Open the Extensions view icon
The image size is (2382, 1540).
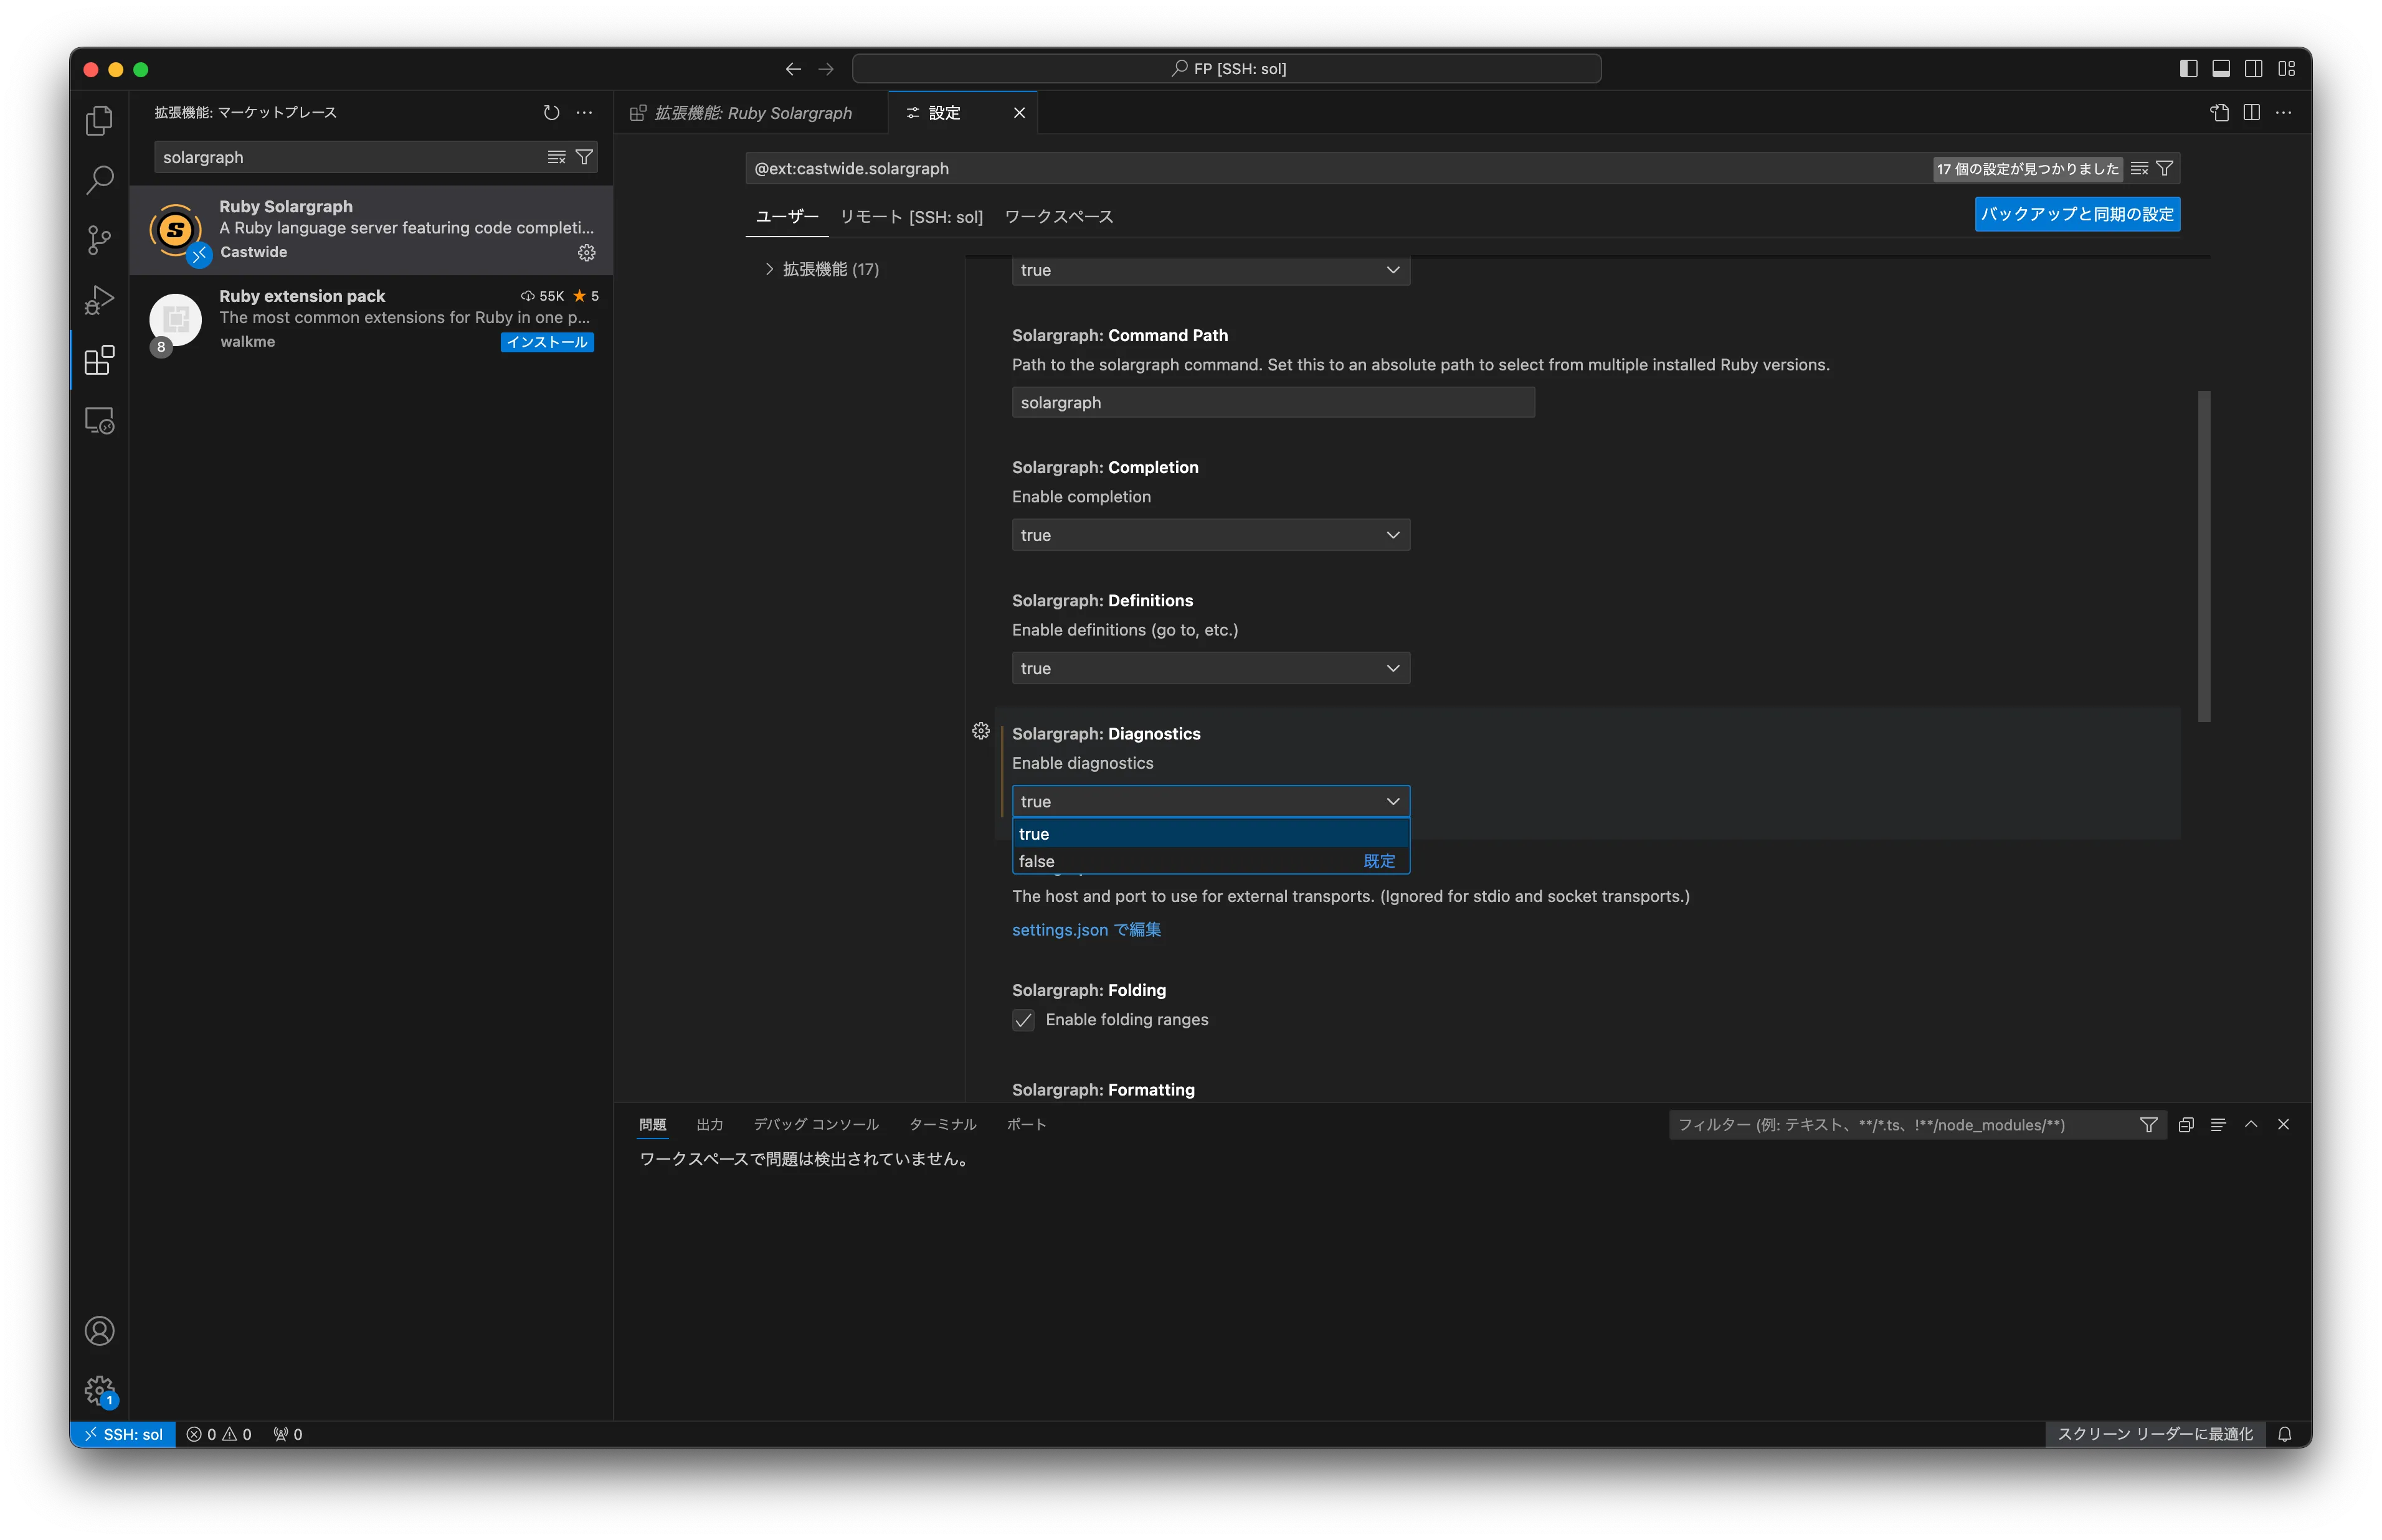pyautogui.click(x=99, y=360)
